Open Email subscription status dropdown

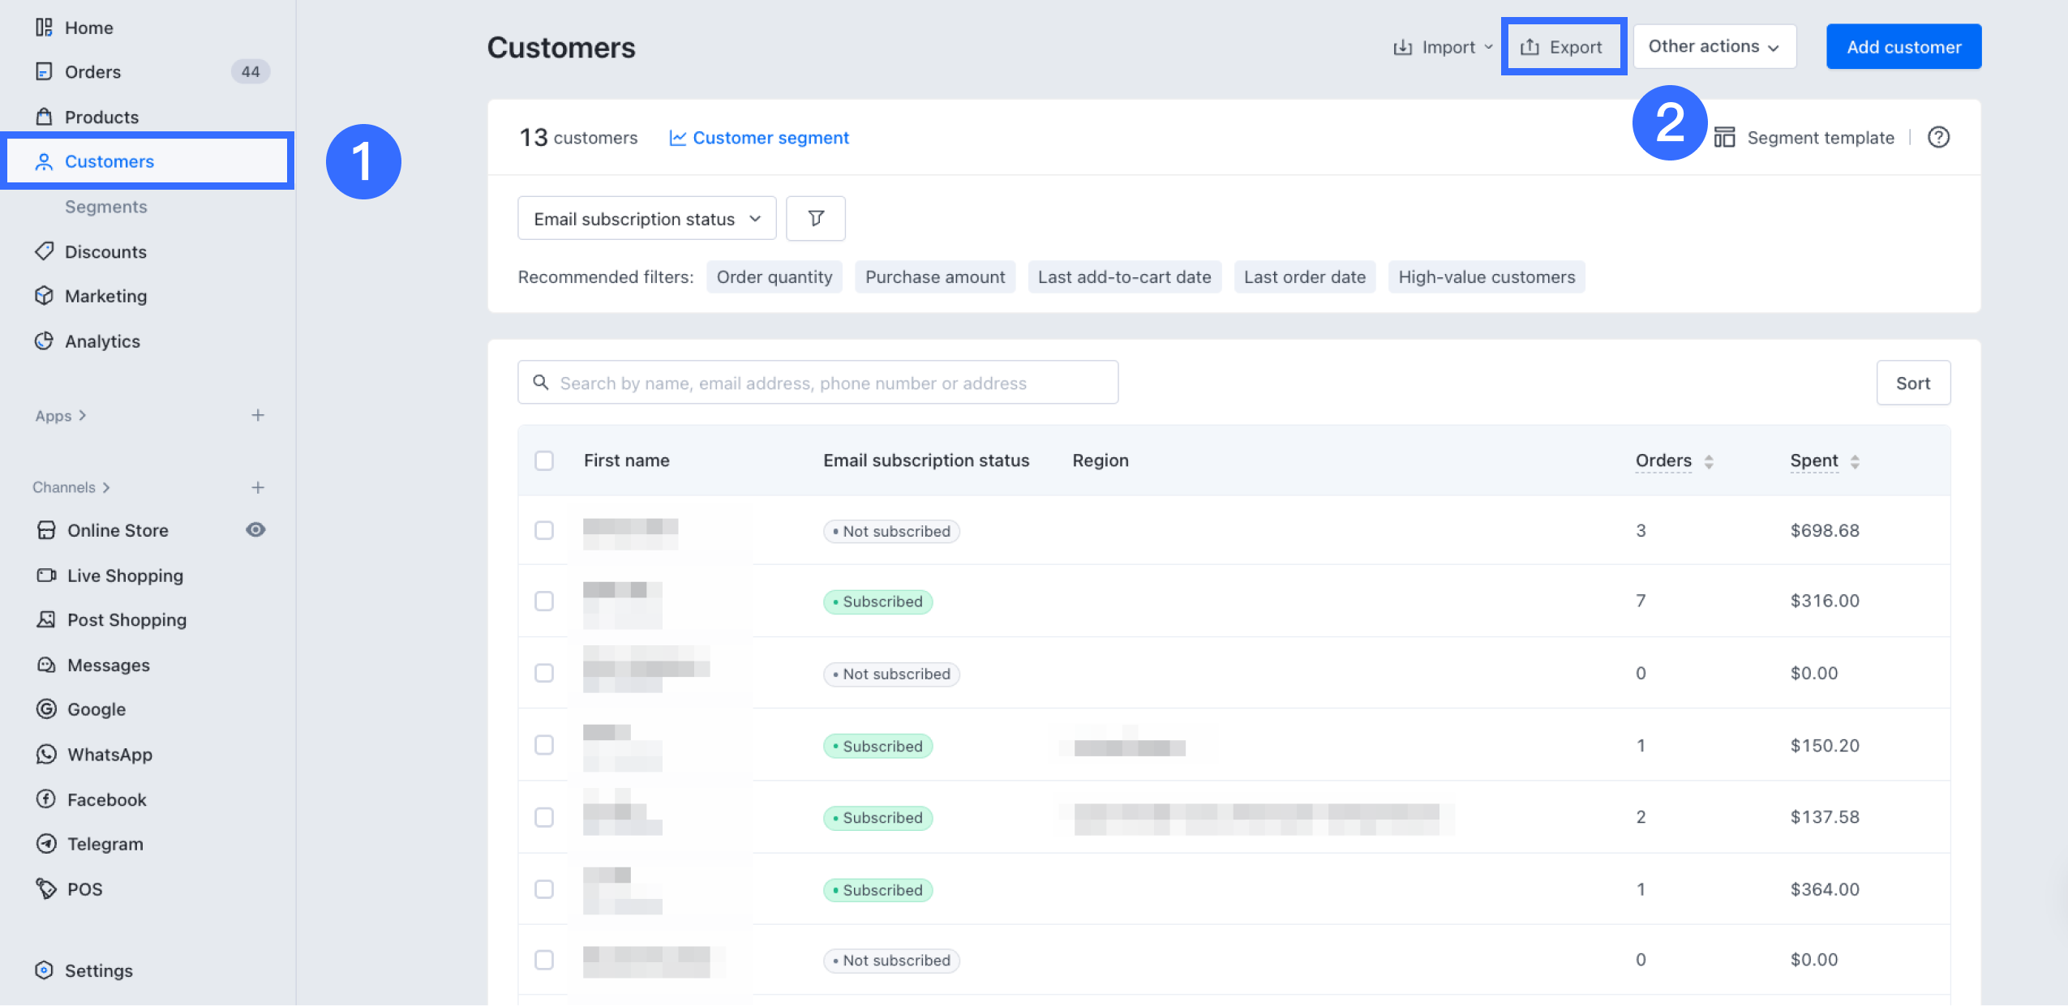tap(646, 219)
